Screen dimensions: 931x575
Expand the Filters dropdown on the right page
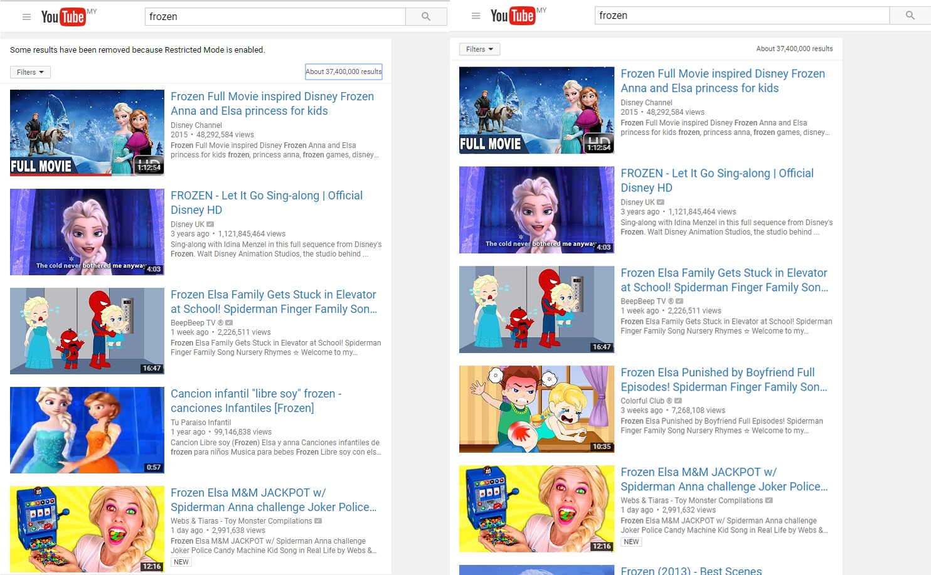479,49
